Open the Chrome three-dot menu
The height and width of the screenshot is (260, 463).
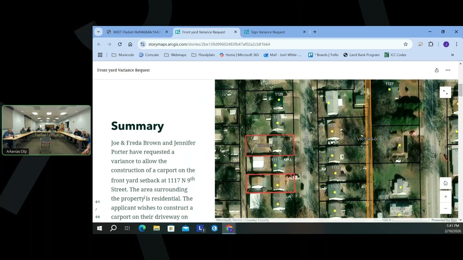click(456, 44)
